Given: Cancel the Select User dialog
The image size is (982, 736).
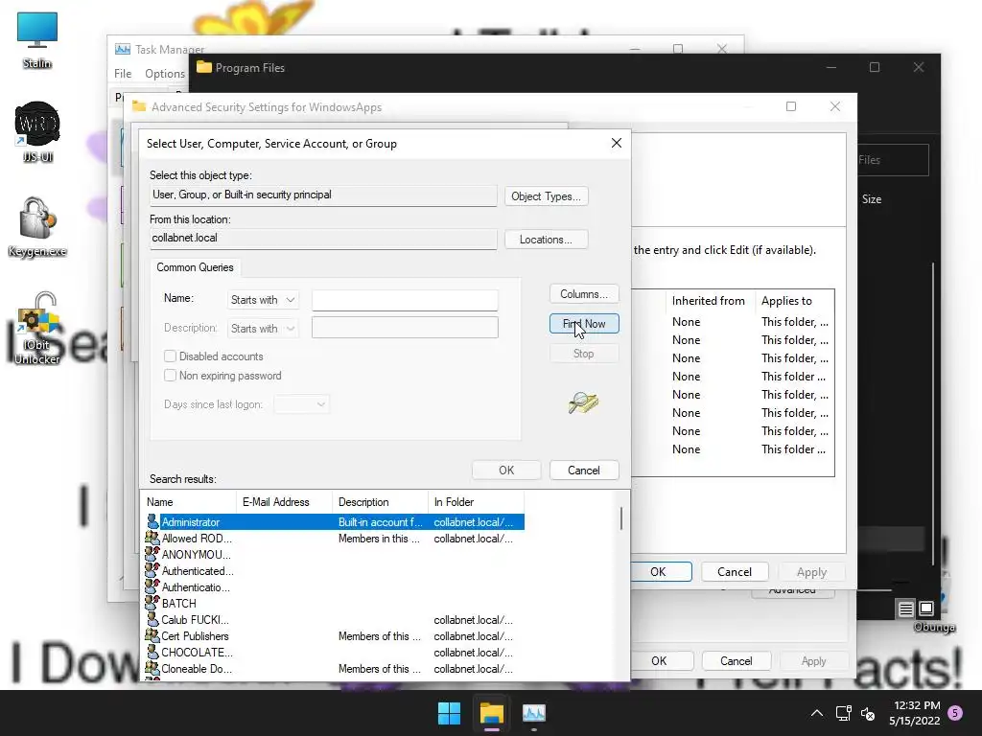Looking at the screenshot, I should (584, 470).
